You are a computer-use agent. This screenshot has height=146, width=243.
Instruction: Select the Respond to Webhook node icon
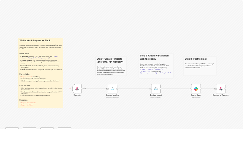pos(221,89)
